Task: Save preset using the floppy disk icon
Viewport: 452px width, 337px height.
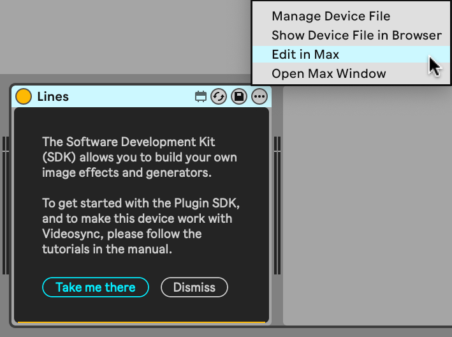Action: [x=238, y=96]
